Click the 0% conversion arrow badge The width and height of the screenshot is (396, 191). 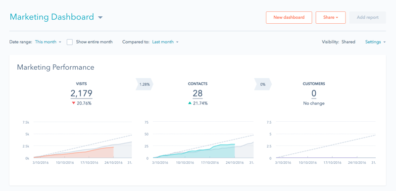[263, 84]
